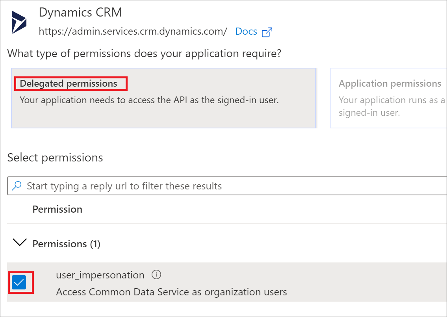Viewport: 447px width, 317px height.
Task: Click the magnifier icon in the filter box
Action: pyautogui.click(x=17, y=186)
